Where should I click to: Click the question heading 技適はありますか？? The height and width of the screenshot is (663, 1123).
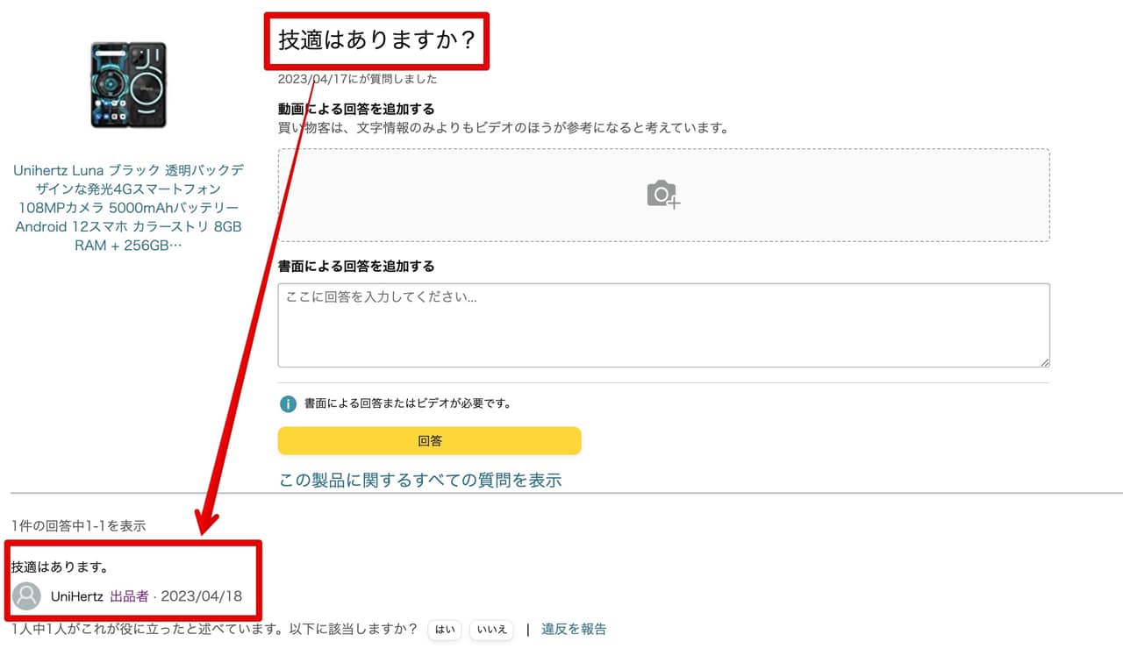(x=376, y=40)
